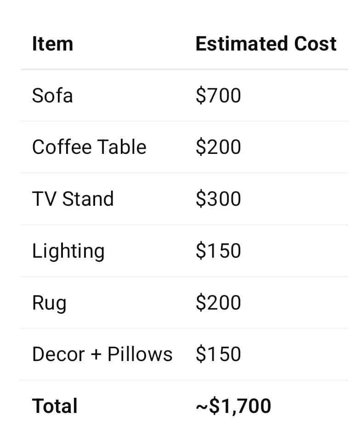Click the Coffee Table's $200 cost

(218, 147)
